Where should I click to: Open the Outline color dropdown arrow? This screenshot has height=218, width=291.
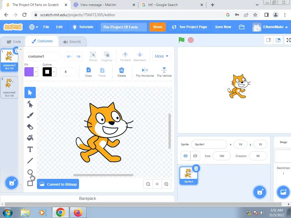54,72
